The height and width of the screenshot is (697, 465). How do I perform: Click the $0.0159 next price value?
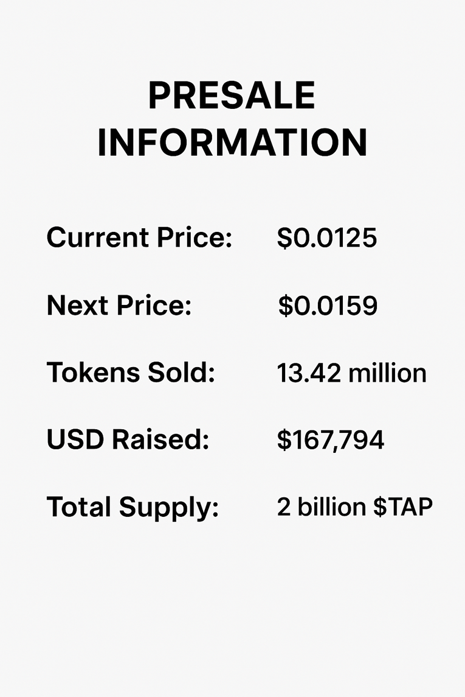coord(328,306)
